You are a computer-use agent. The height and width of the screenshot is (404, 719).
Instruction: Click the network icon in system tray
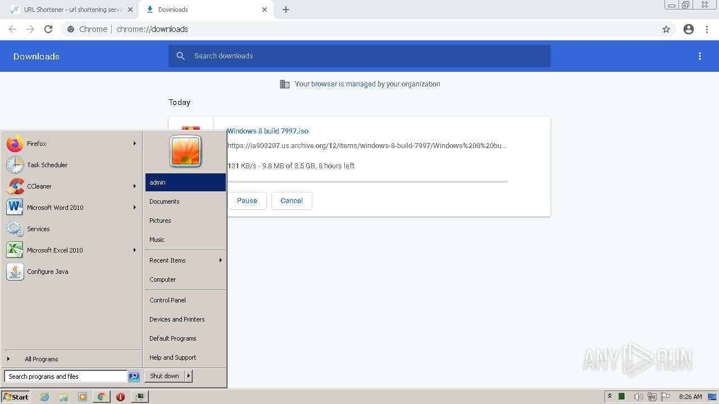click(652, 397)
